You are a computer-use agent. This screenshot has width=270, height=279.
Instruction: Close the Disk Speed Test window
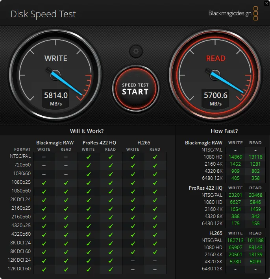point(266,3)
